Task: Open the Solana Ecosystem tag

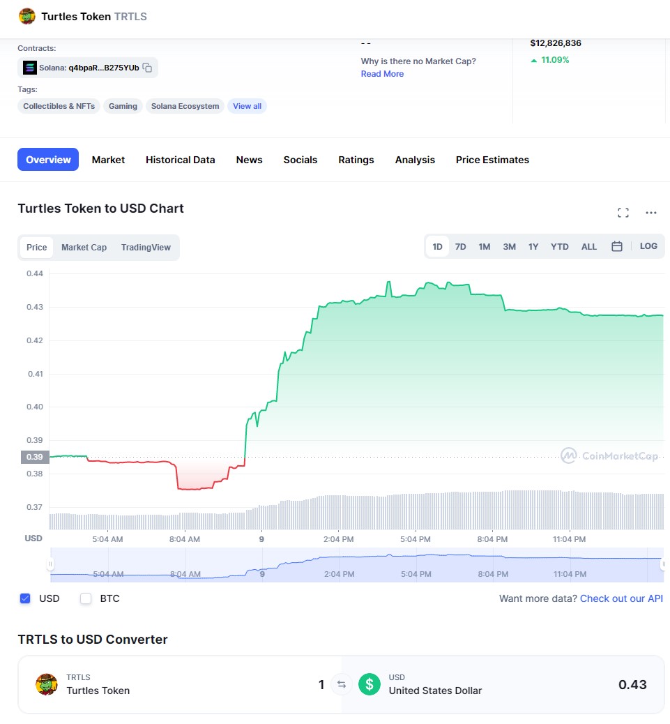Action: pos(185,106)
